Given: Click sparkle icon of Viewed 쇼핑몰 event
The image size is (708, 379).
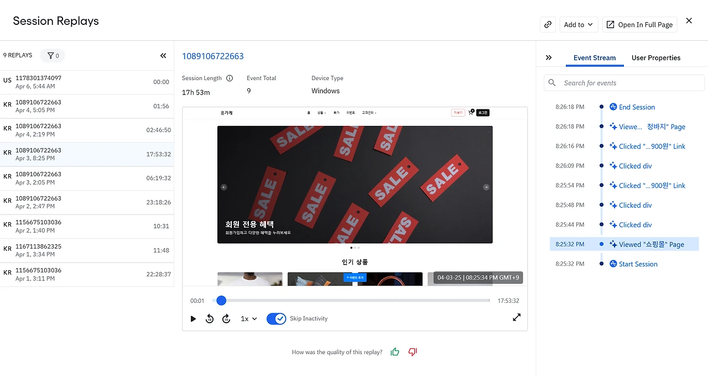Looking at the screenshot, I should [613, 244].
